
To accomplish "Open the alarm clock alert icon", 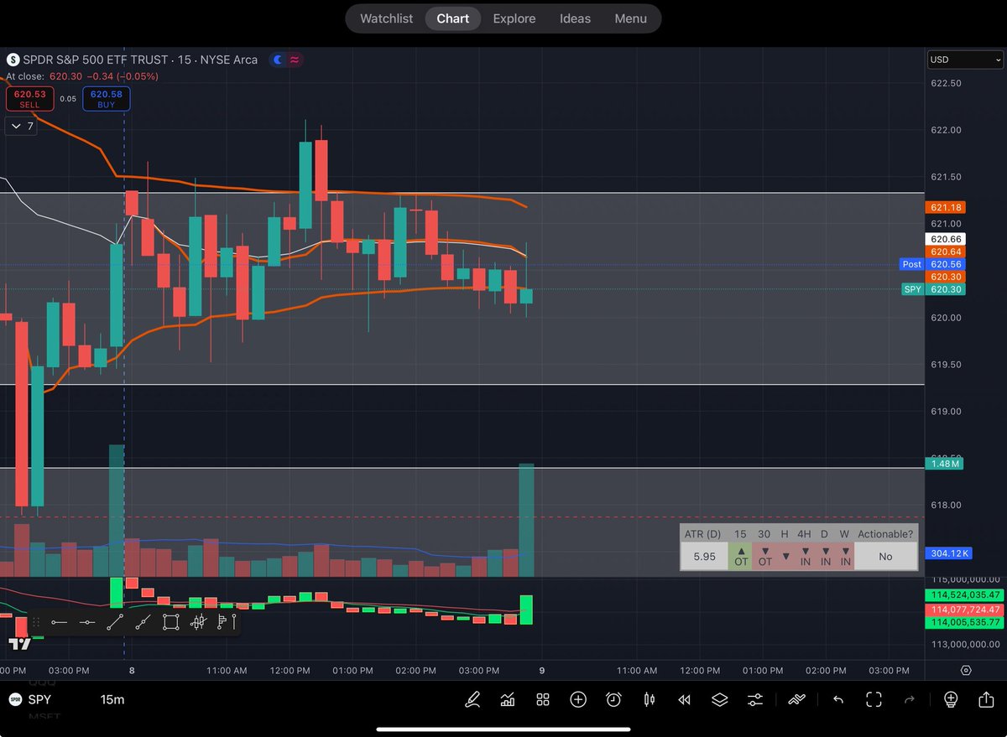I will pos(613,699).
